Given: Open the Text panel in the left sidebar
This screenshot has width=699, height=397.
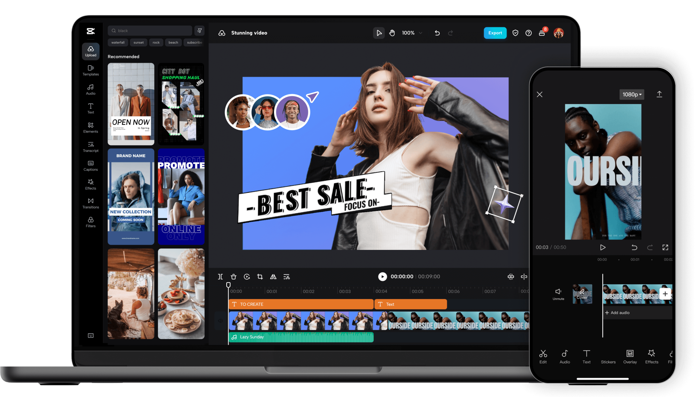Looking at the screenshot, I should (90, 109).
